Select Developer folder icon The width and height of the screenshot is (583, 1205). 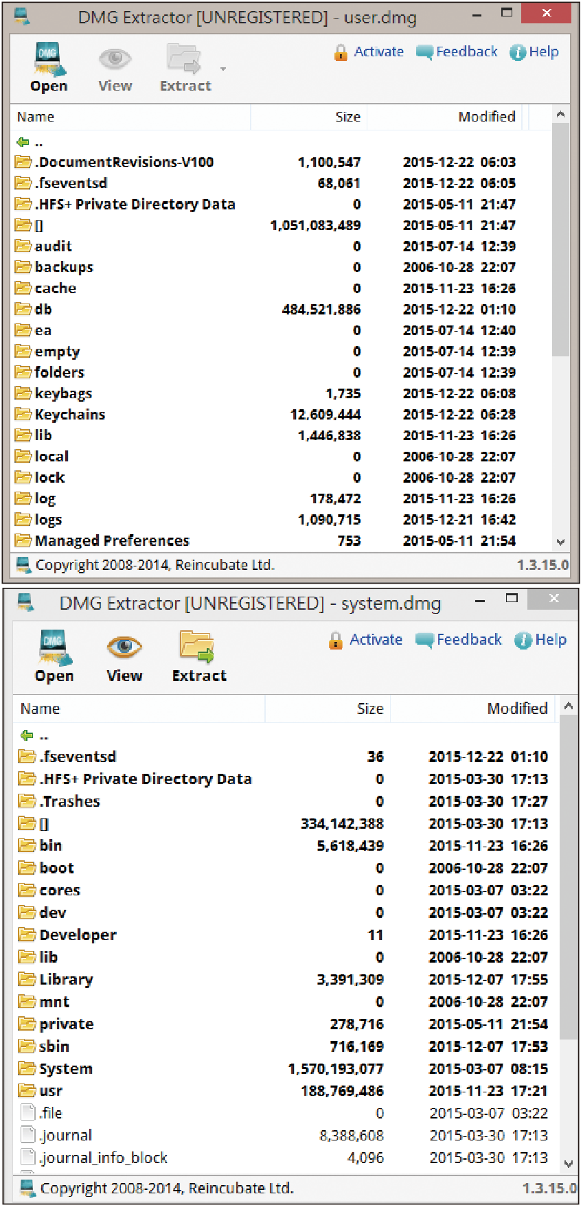(x=27, y=934)
